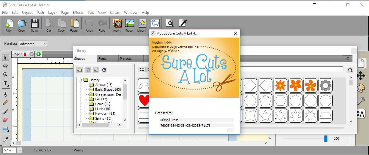This screenshot has height=155, width=369.
Task: Refresh the Library with circular arrow
Action: click(x=104, y=70)
